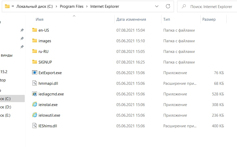Select drive (E:) in navigation pane
Viewport: 237px width, 147px height.
pos(5,115)
